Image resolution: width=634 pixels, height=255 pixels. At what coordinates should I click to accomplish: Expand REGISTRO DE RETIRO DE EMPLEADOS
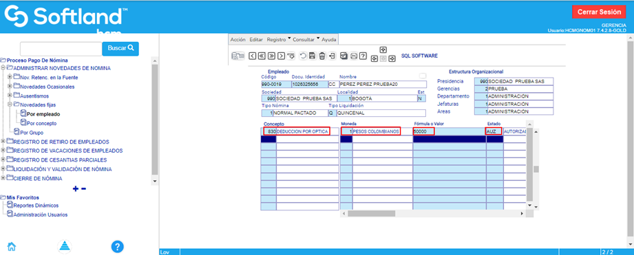(3, 141)
